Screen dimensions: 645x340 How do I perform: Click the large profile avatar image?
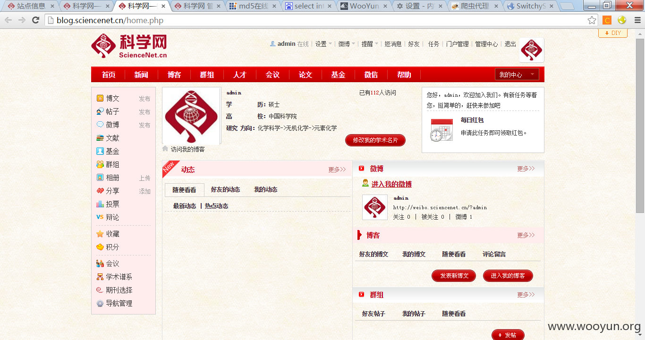tap(191, 116)
